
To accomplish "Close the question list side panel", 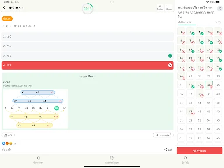I will pos(220,8).
